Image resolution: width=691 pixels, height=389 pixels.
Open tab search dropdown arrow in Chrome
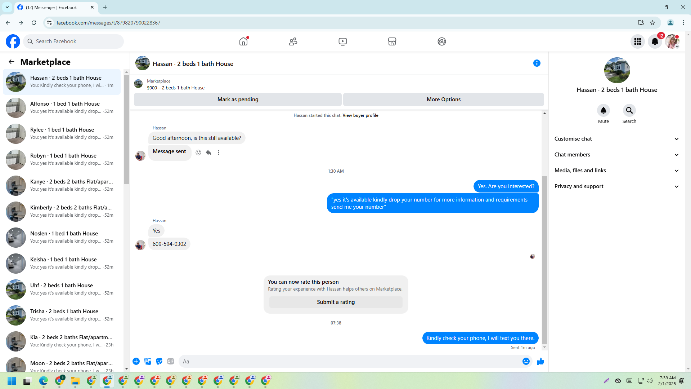pos(7,7)
